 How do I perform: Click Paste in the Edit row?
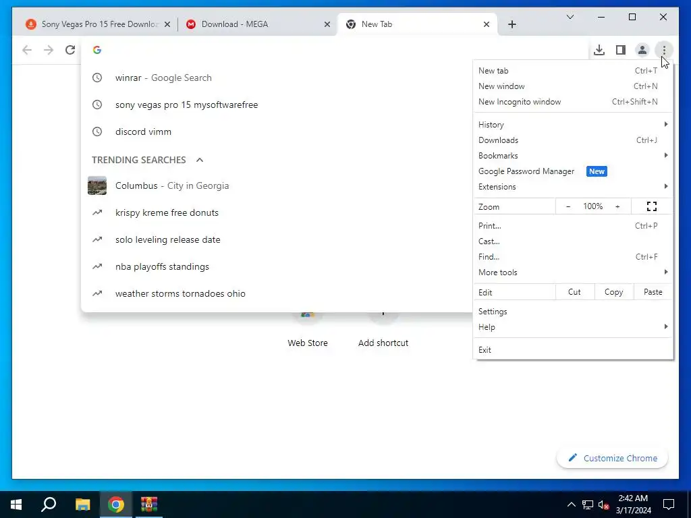click(x=653, y=292)
